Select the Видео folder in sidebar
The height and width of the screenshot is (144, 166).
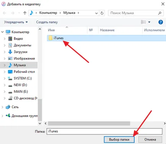pos(18,39)
